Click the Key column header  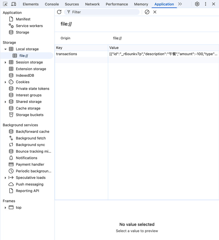81,48
